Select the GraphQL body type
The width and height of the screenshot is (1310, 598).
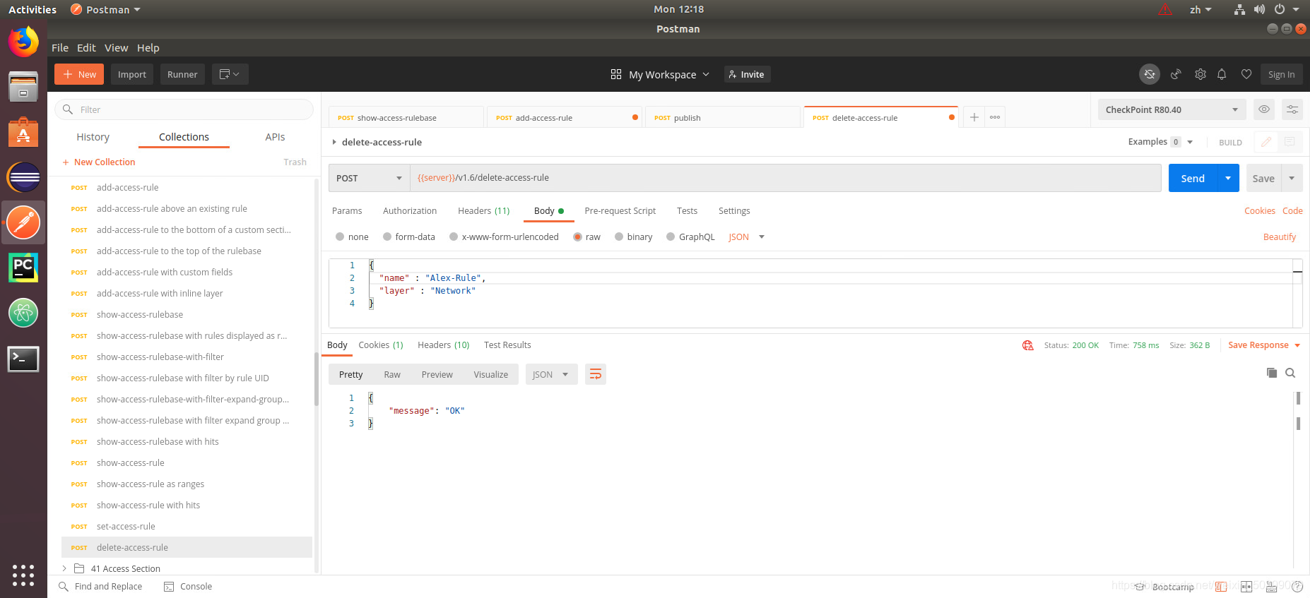coord(671,237)
